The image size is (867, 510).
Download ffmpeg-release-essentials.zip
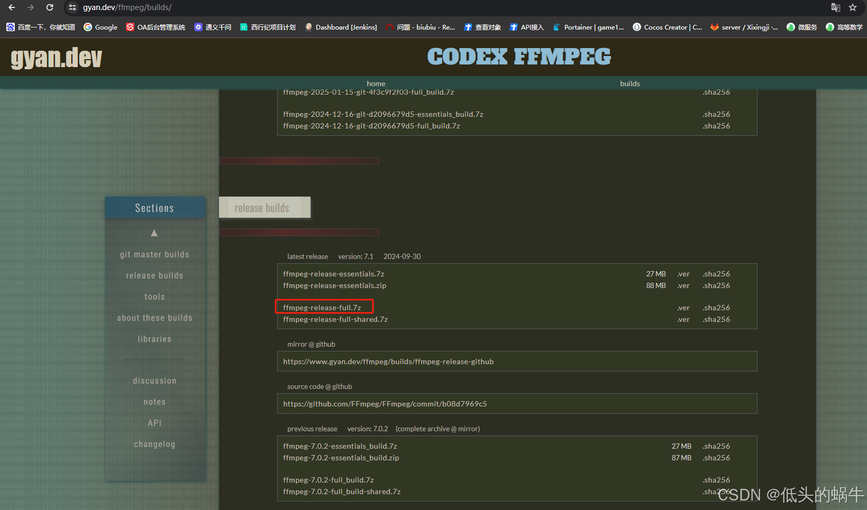click(335, 285)
